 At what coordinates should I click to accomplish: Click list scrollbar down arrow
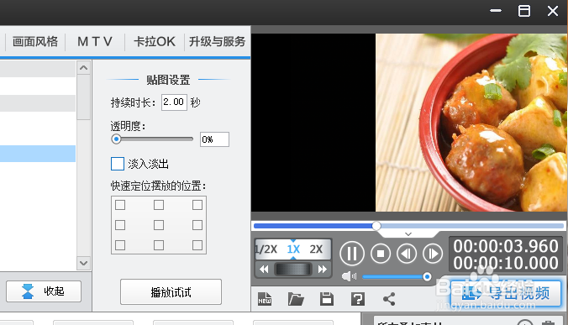(x=84, y=263)
